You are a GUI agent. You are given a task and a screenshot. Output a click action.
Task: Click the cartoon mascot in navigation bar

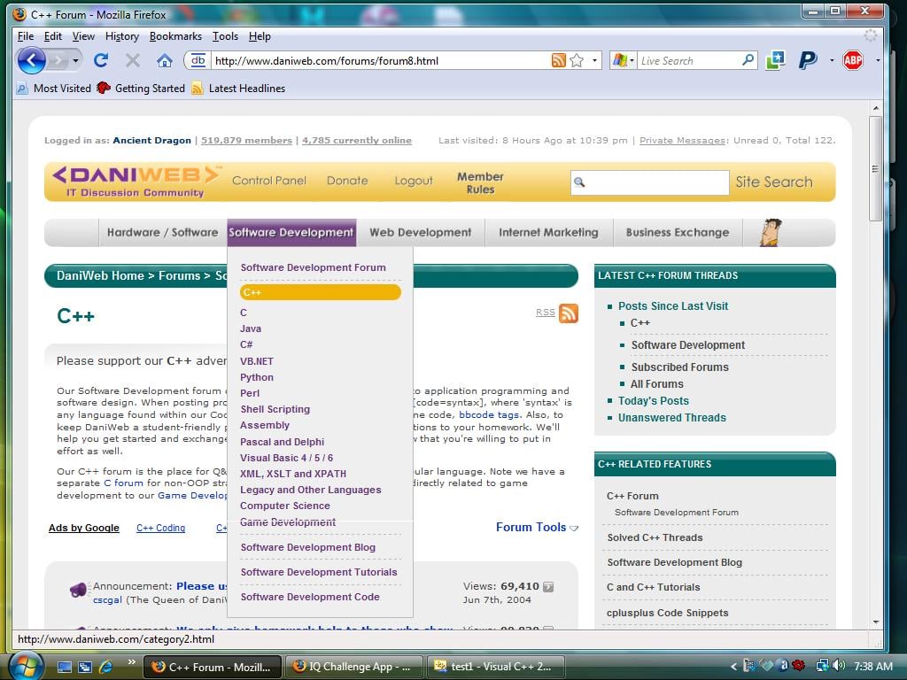[x=771, y=233]
